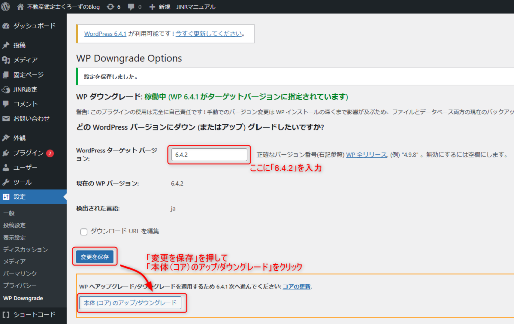This screenshot has height=324, width=514.
Task: Click the ショートコード brackets icon
Action: (6, 315)
